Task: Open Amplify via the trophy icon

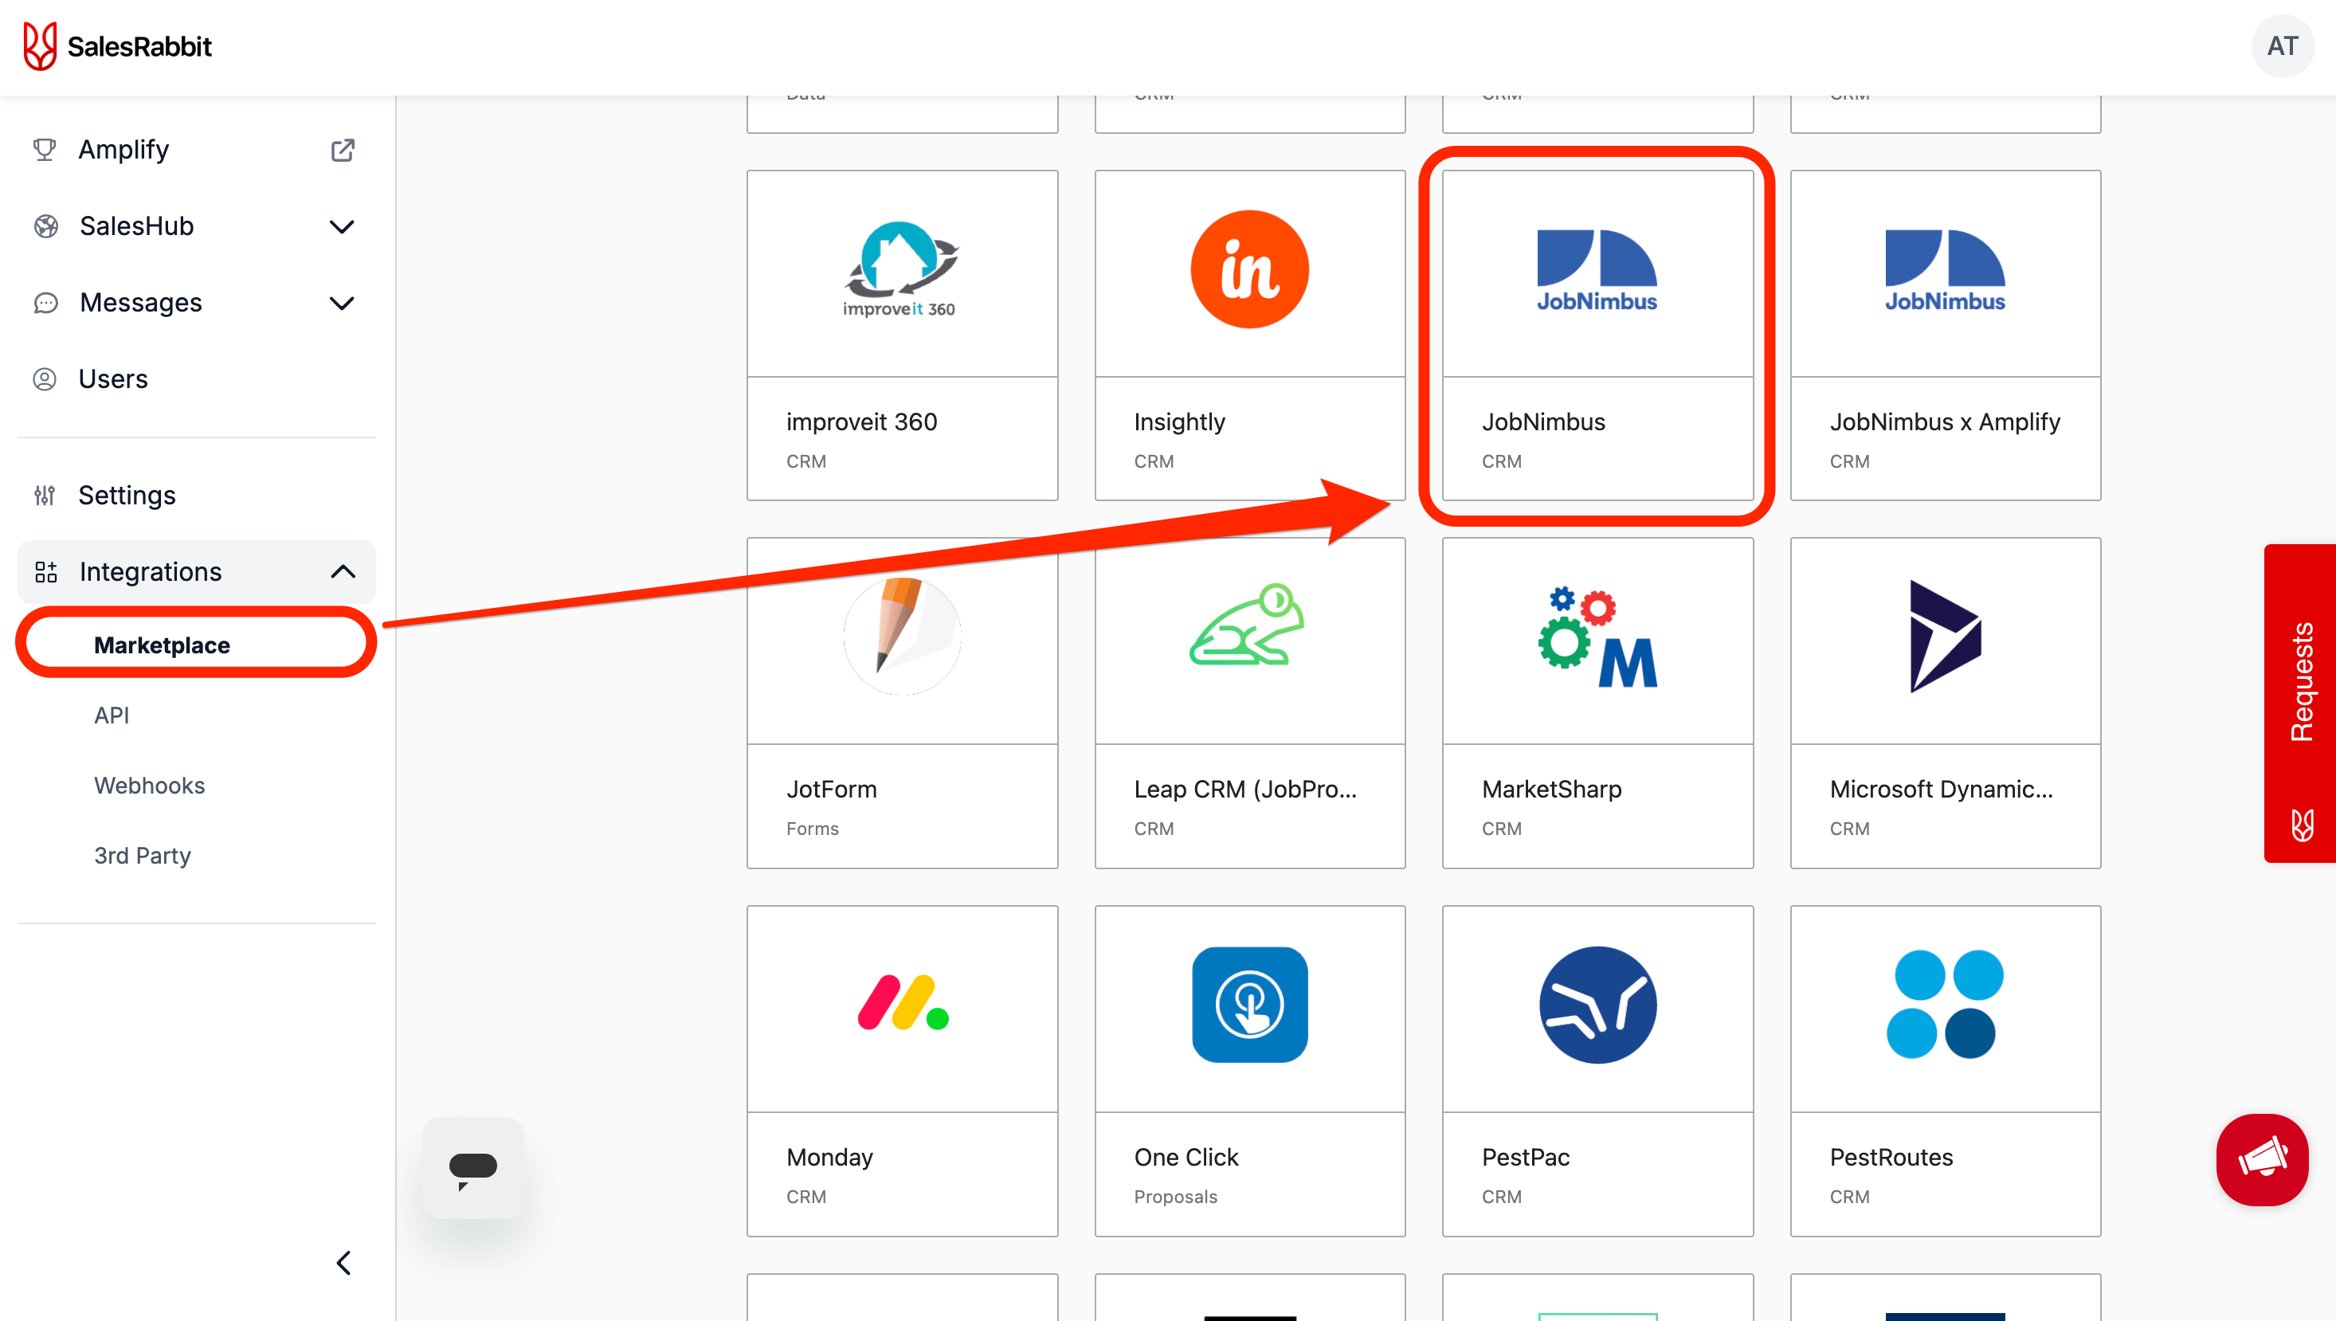Action: click(x=123, y=150)
